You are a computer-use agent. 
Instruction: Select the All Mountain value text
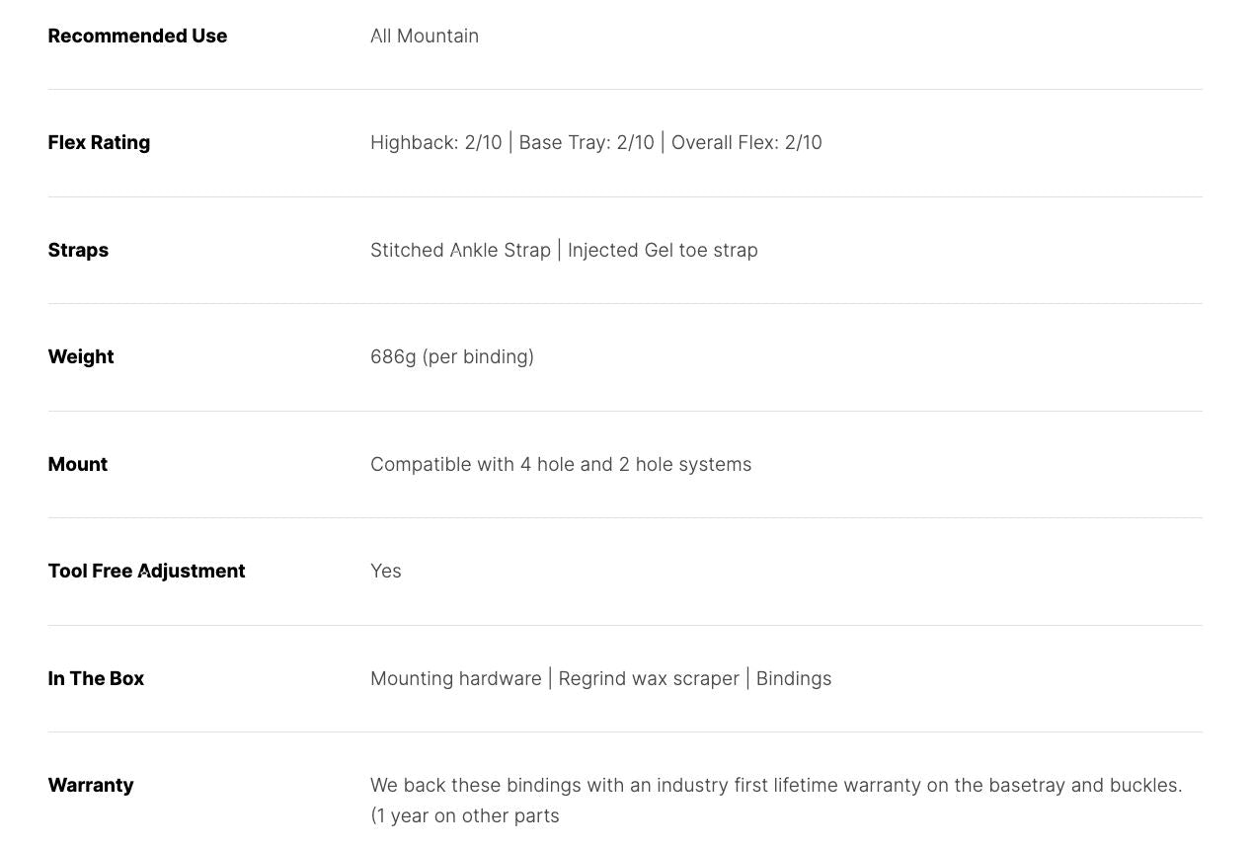click(x=425, y=36)
